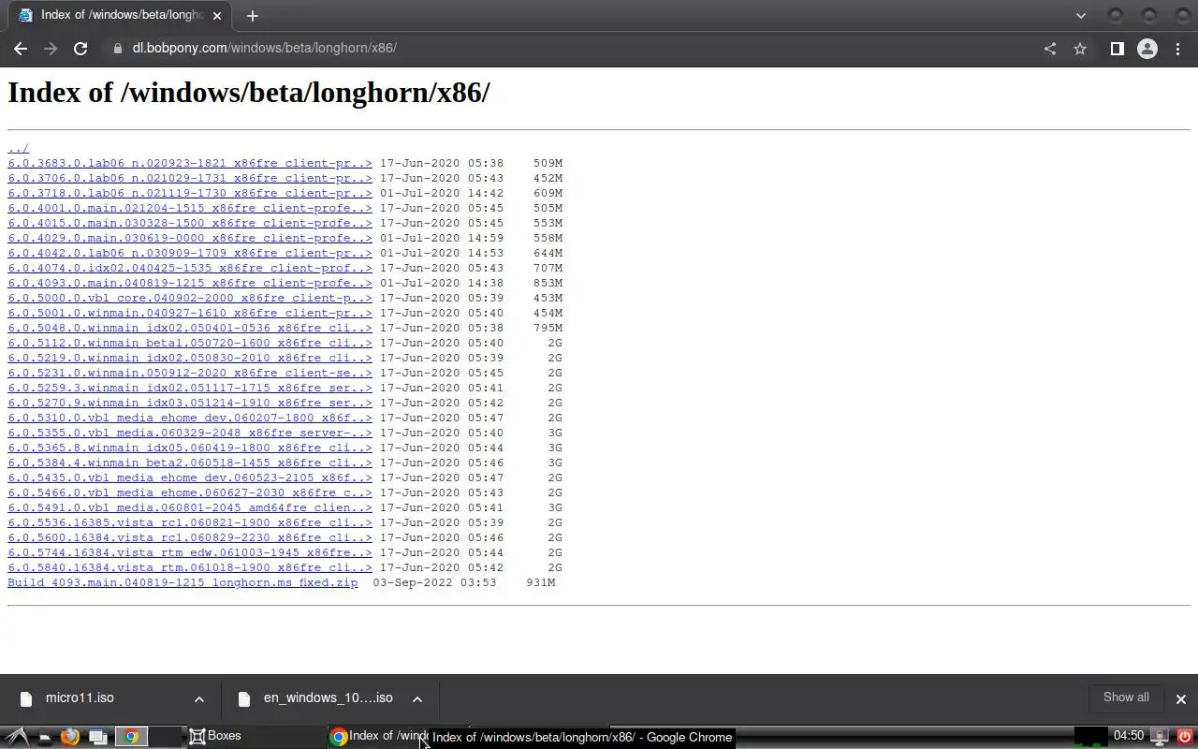This screenshot has height=749, width=1198.
Task: Toggle Chrome side panel
Action: point(1117,49)
